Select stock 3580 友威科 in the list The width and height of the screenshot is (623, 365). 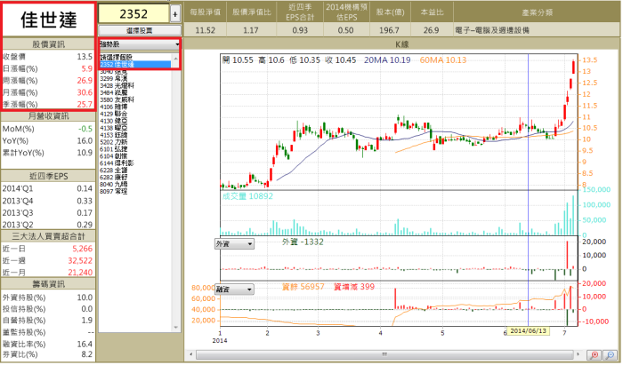117,99
